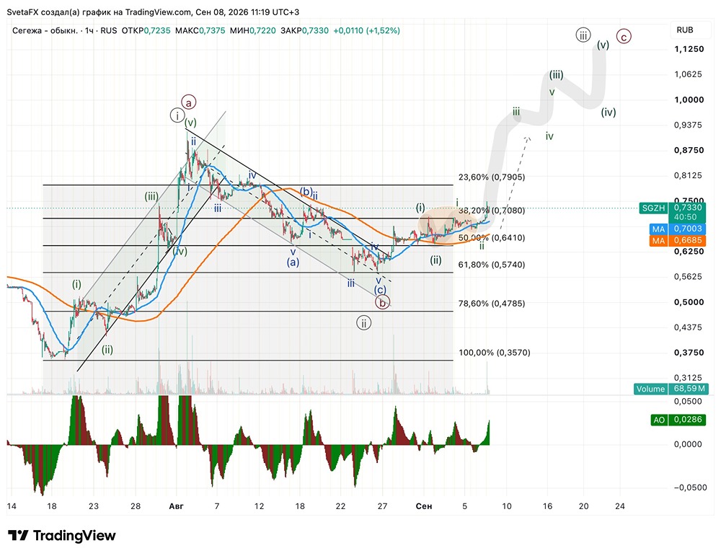Screen dimensions: 721x556
Task: Click the TradingView logo
Action: coord(61,536)
